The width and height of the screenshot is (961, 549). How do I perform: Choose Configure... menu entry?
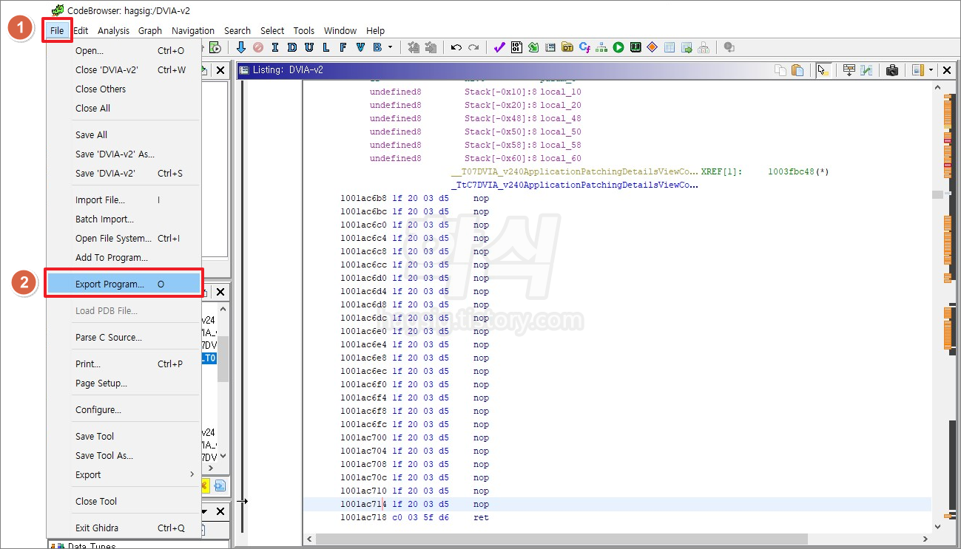click(x=124, y=410)
